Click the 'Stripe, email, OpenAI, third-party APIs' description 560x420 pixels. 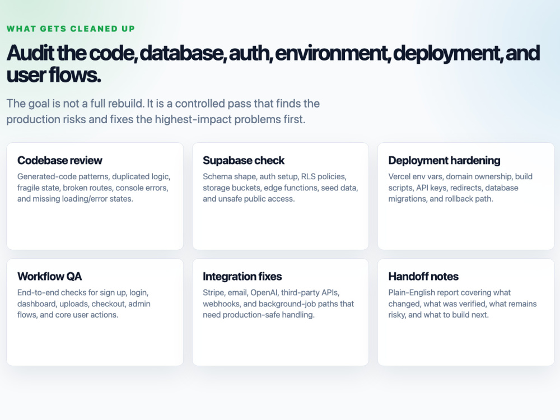click(x=278, y=304)
